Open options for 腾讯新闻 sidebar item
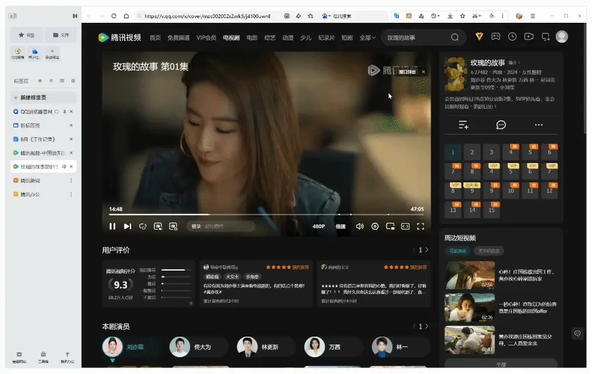This screenshot has width=592, height=374. (x=71, y=181)
